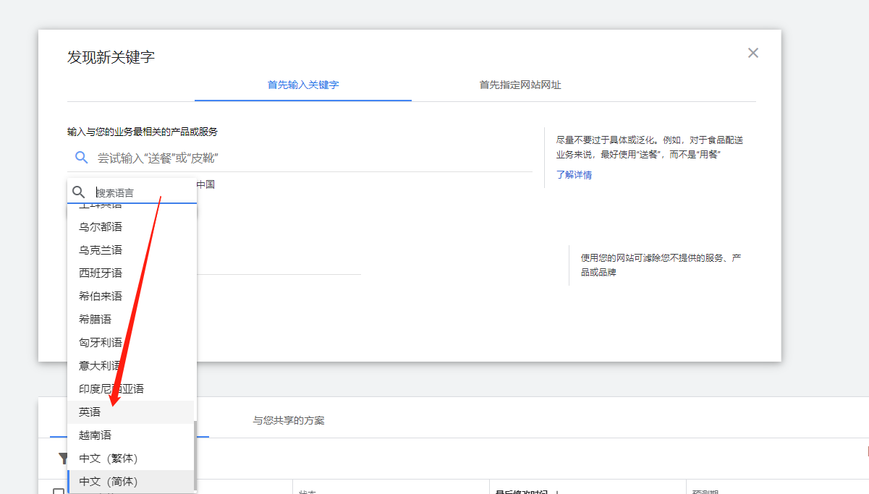Click the magnifier icon in the keyword input
This screenshot has height=494, width=869.
(81, 157)
